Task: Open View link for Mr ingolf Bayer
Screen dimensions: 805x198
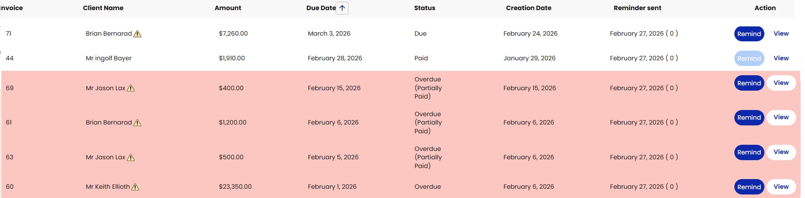Action: [x=781, y=58]
